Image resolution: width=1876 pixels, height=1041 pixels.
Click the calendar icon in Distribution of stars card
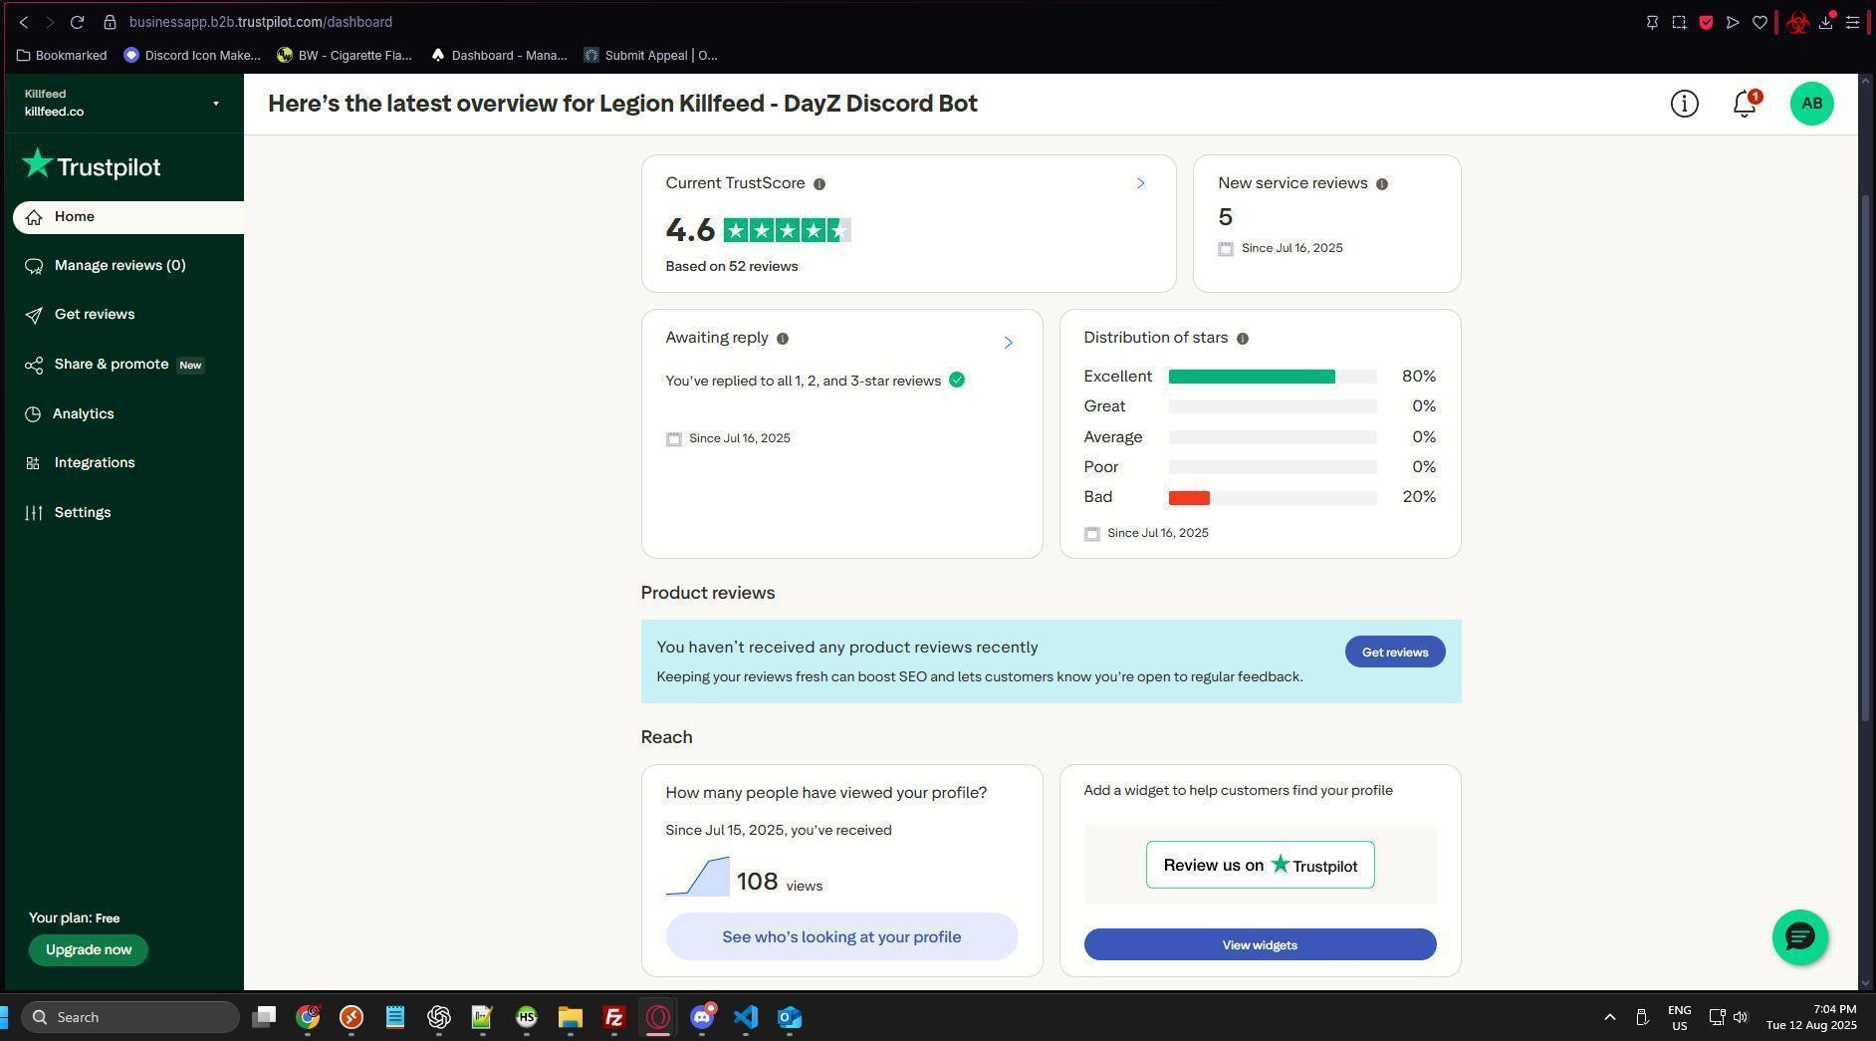(1092, 534)
